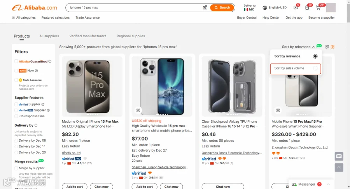The width and height of the screenshot is (350, 189).
Task: Click the camera image search icon
Action: coord(205,8)
